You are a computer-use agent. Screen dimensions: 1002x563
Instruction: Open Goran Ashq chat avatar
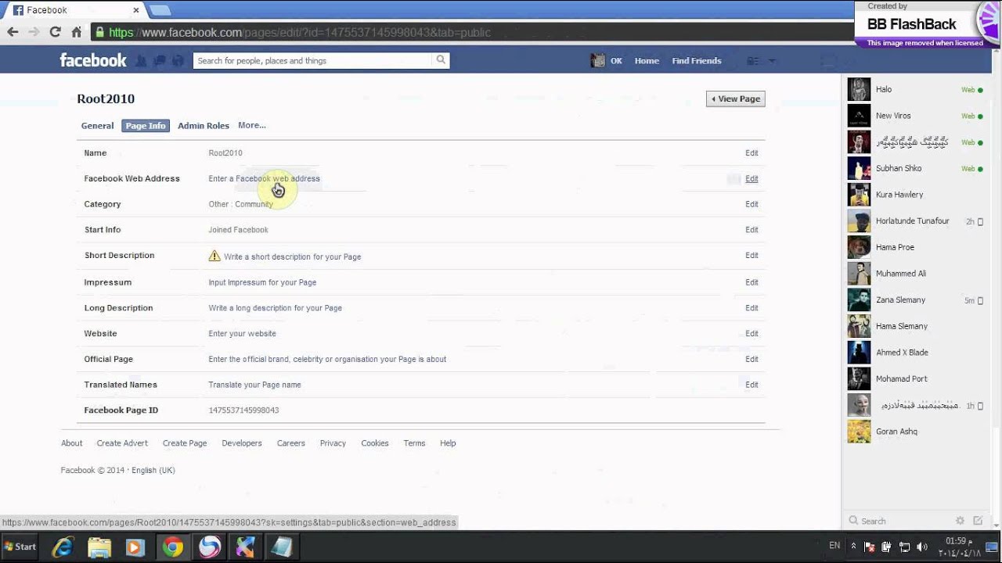(859, 432)
